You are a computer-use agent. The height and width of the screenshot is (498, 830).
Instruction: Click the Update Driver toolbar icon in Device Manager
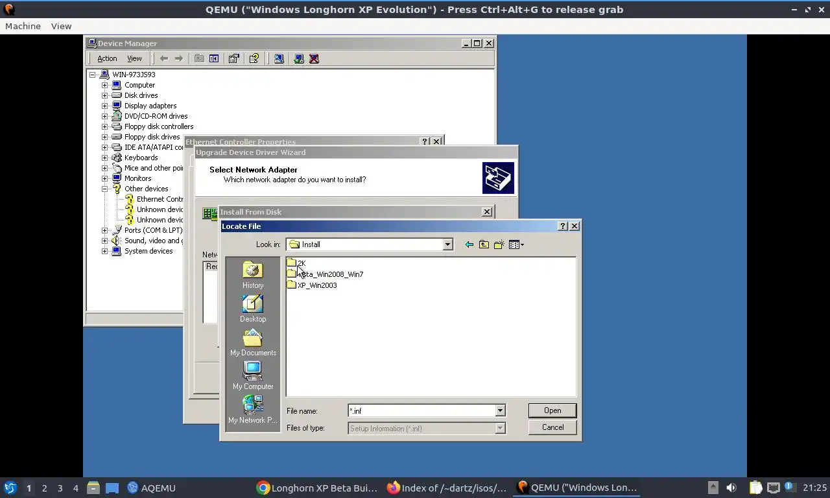[299, 58]
